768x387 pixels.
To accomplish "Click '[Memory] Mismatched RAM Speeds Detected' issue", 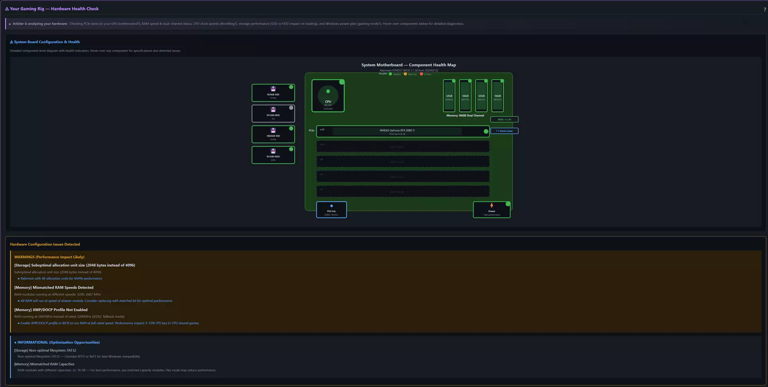I will coord(54,288).
